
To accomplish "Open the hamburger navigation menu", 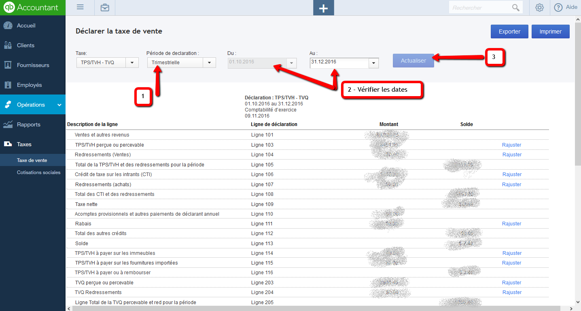I will [80, 7].
